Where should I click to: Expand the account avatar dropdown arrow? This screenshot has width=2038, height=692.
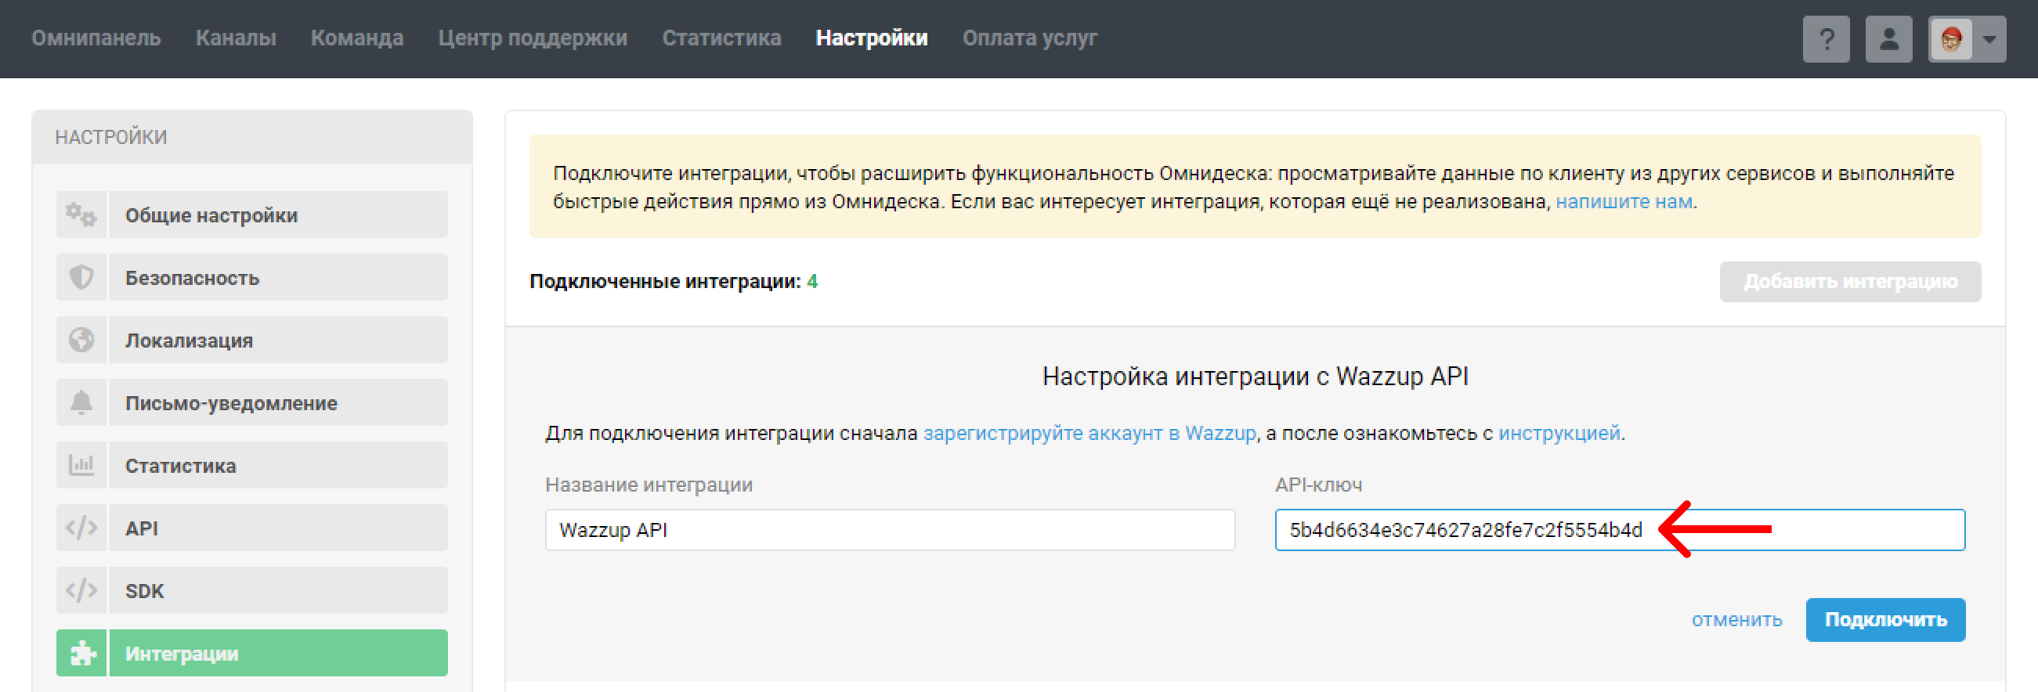[x=1989, y=39]
